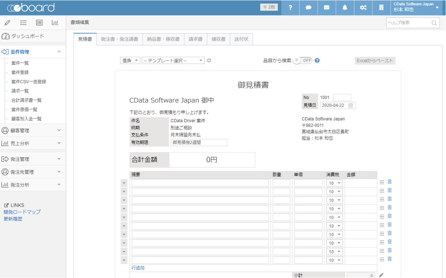
Task: Click the empty field next to No 1001
Action: 342,98
